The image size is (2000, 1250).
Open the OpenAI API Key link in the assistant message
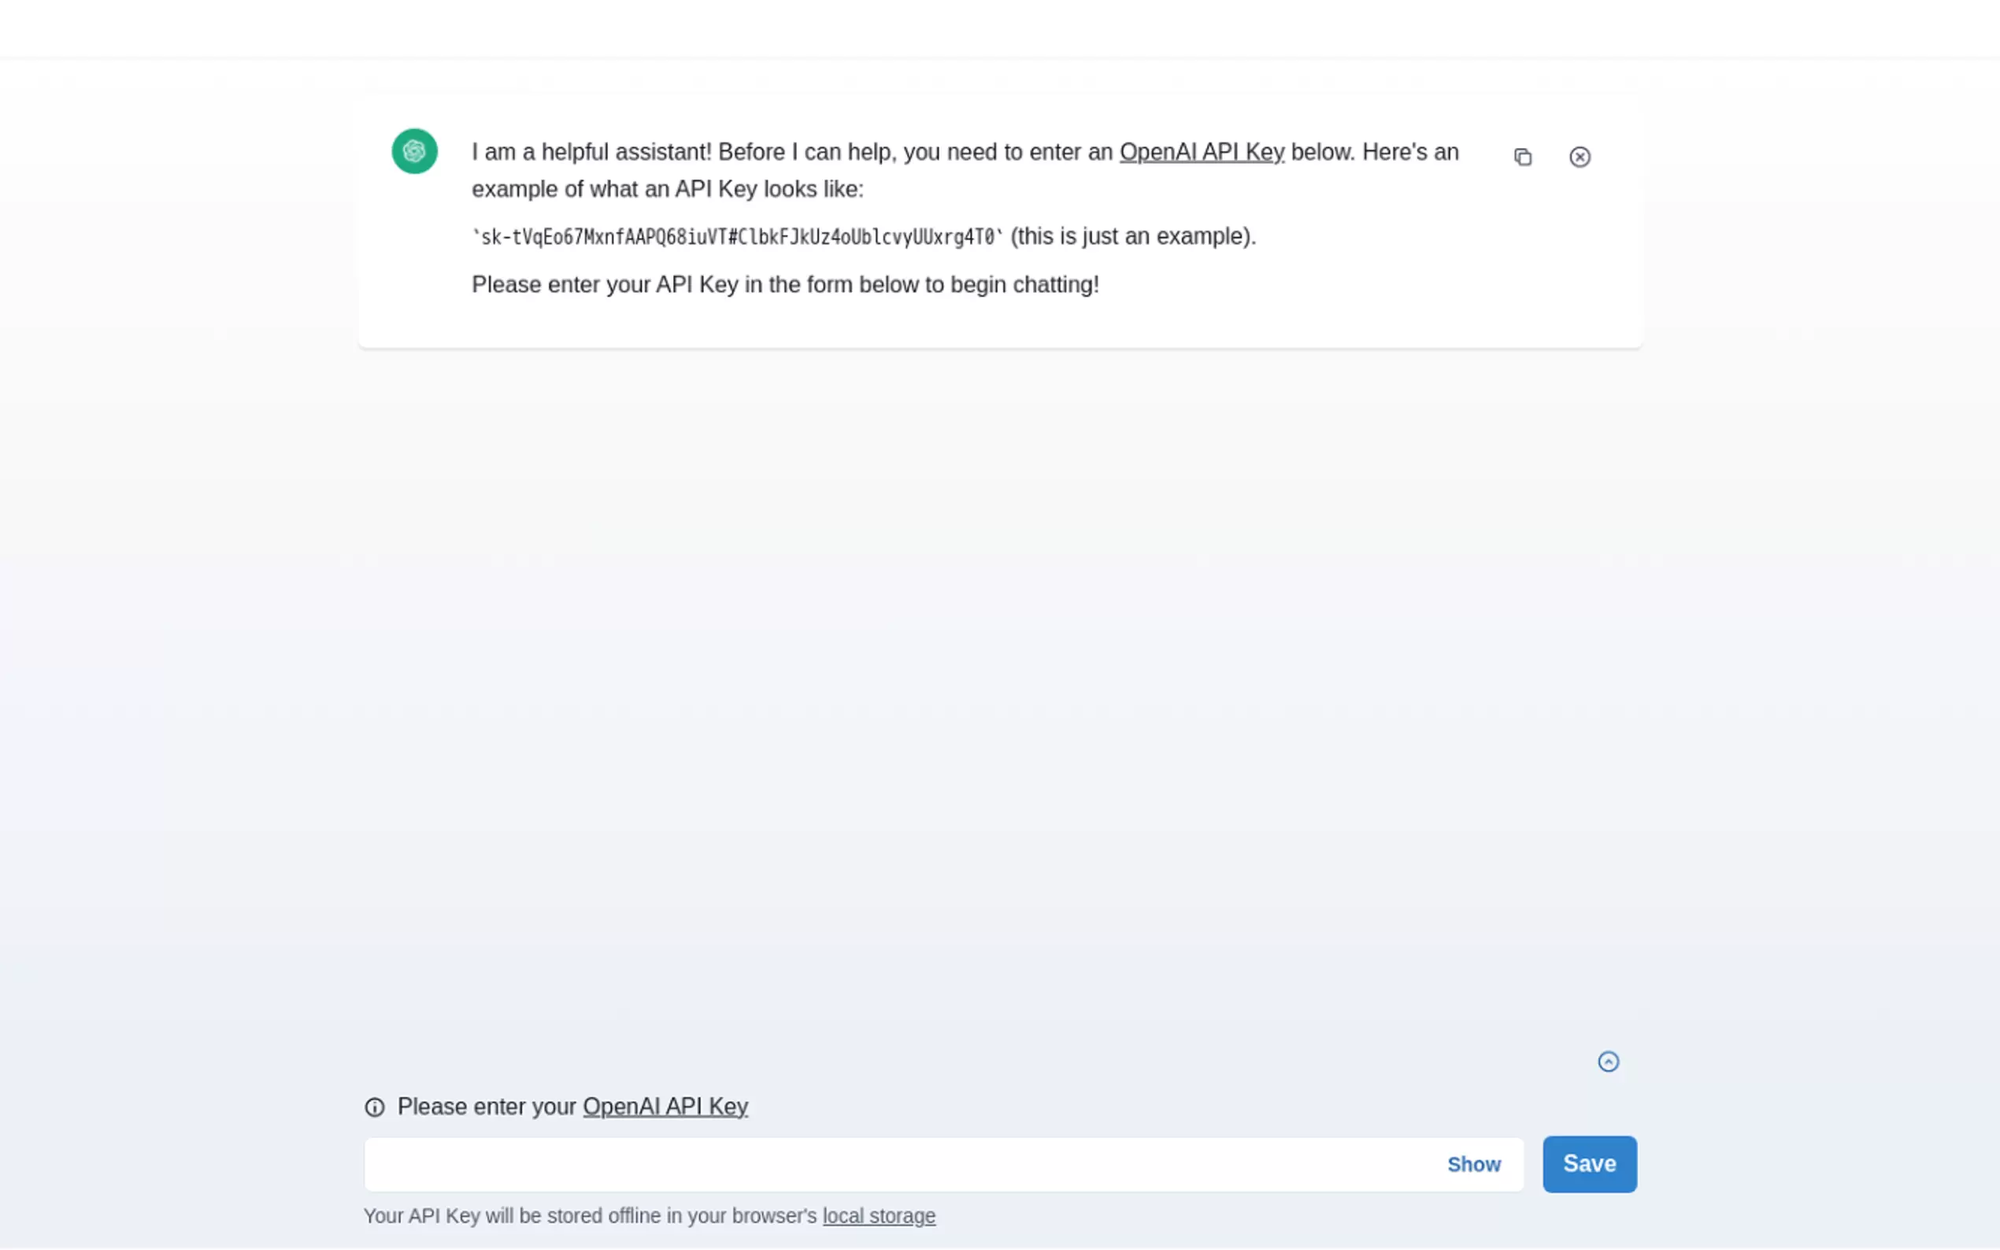1202,152
